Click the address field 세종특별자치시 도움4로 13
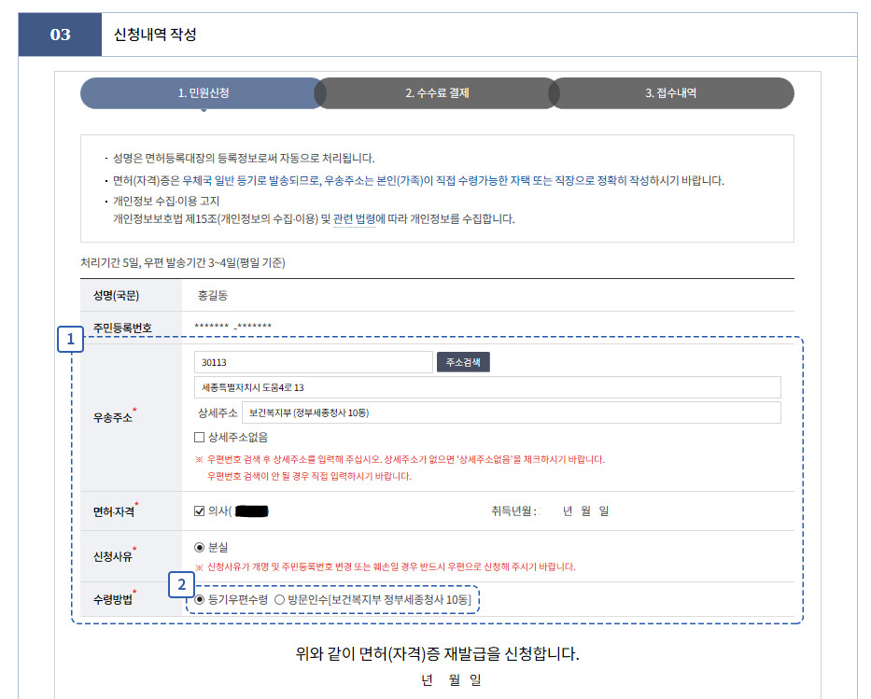Screen dimensions: 871x699 point(487,387)
